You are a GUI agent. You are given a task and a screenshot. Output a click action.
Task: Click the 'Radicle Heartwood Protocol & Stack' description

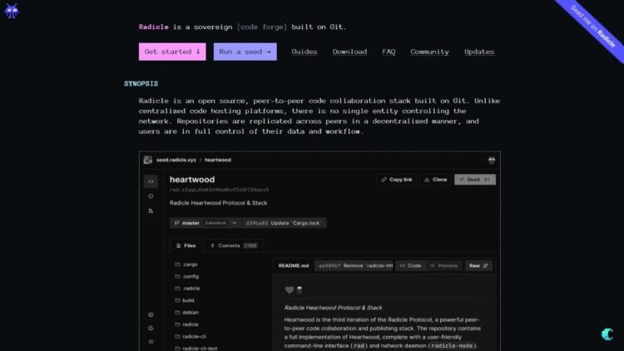point(219,203)
